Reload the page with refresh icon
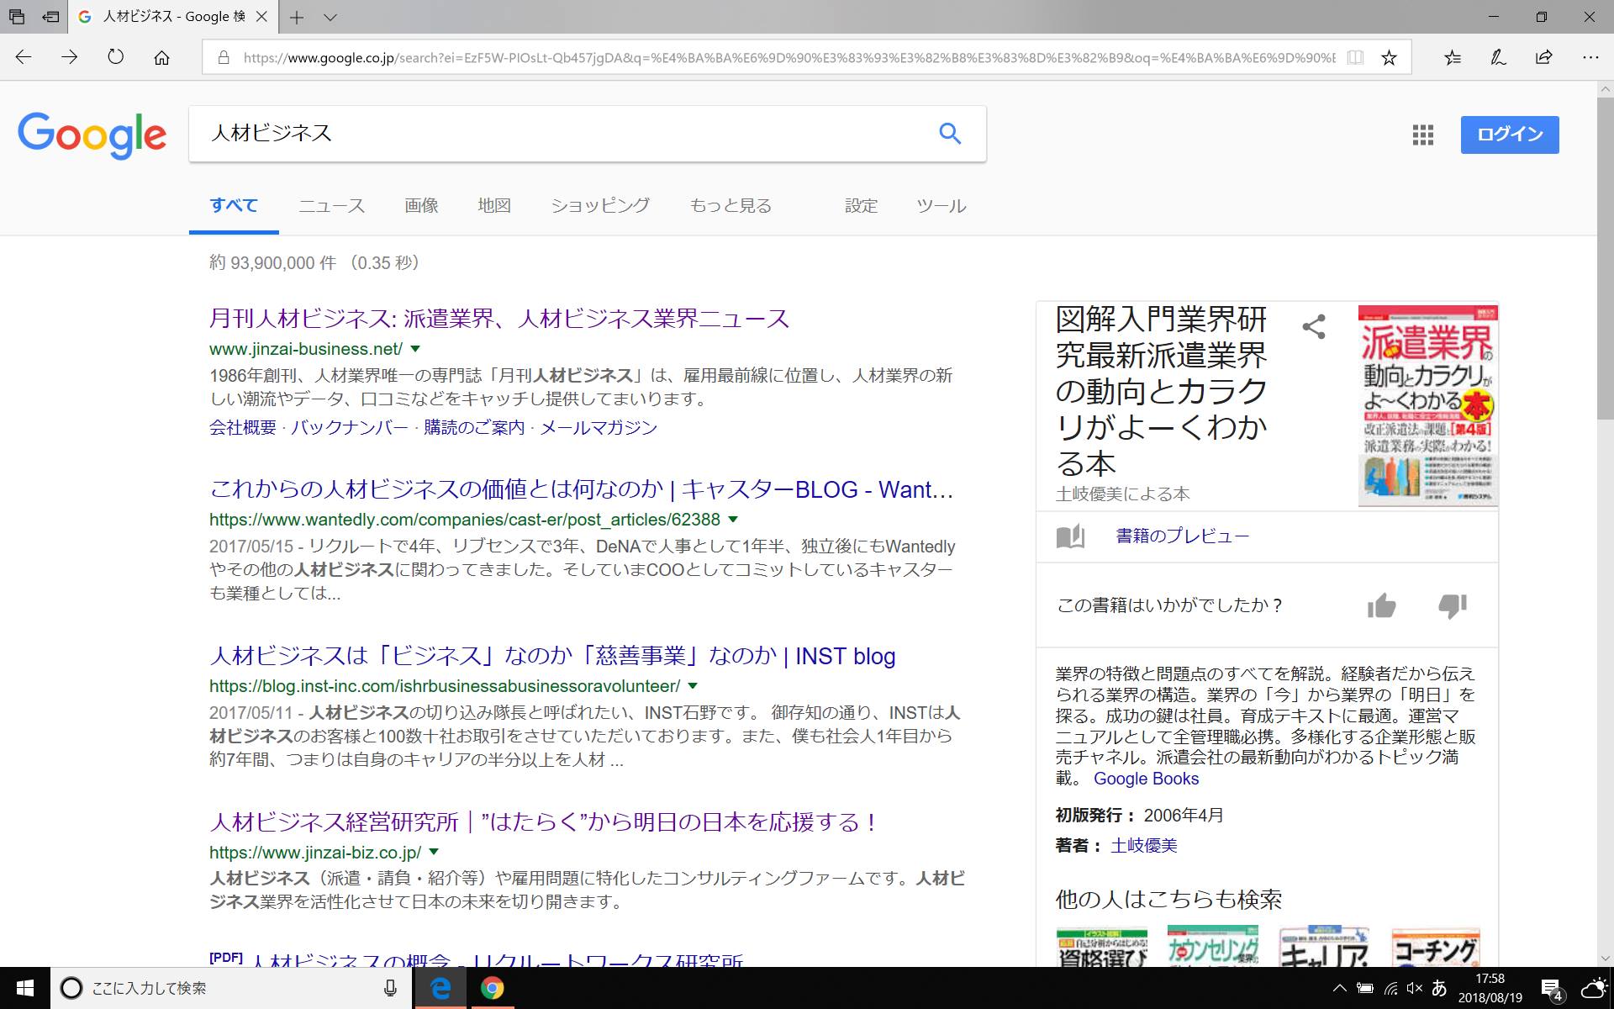The image size is (1614, 1009). 116,57
